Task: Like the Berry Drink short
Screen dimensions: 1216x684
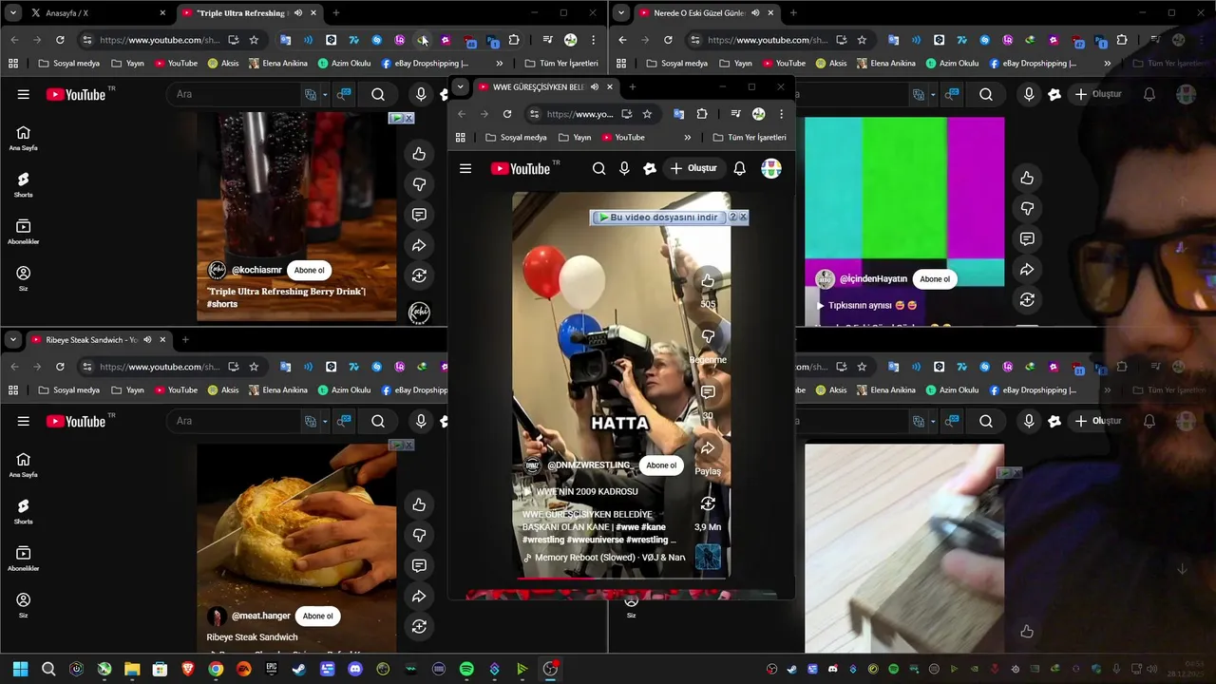Action: click(x=419, y=154)
